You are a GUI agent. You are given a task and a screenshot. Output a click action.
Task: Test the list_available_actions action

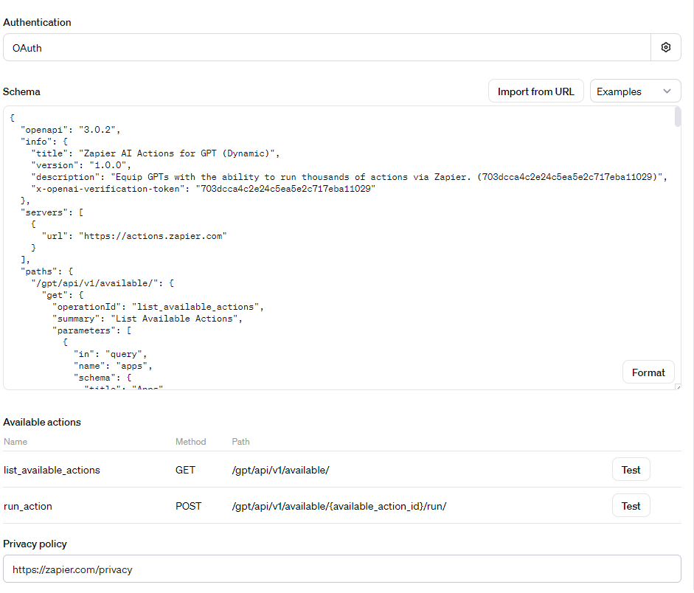point(631,470)
